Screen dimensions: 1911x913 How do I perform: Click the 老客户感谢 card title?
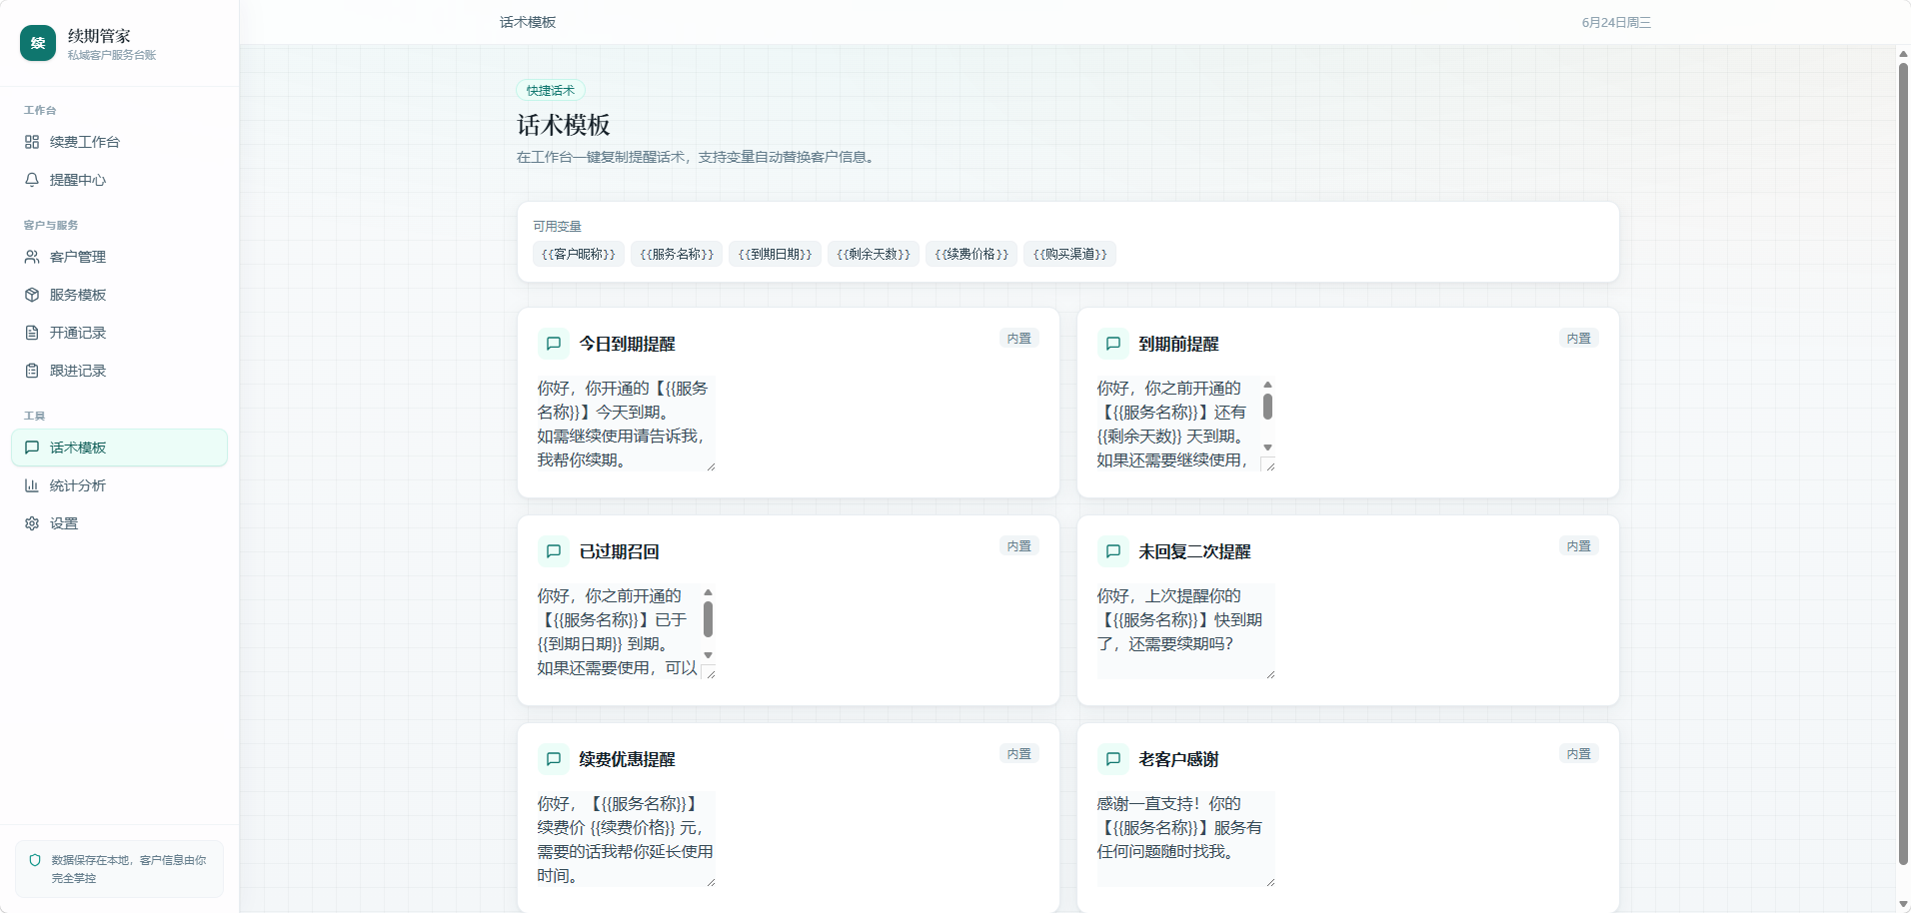pyautogui.click(x=1179, y=759)
